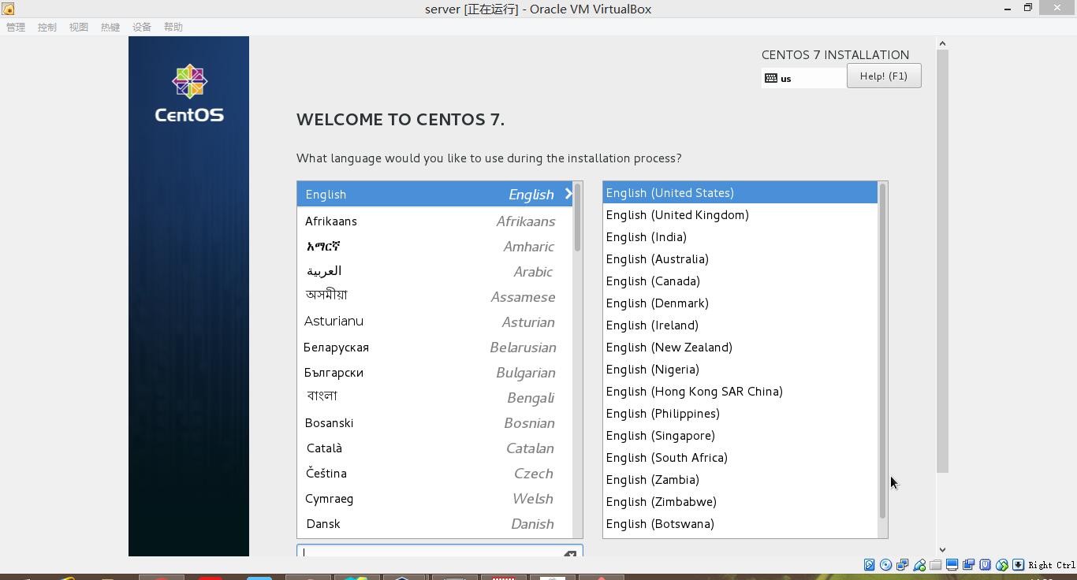Open the 控制 menu
This screenshot has height=580, width=1077.
coord(47,27)
